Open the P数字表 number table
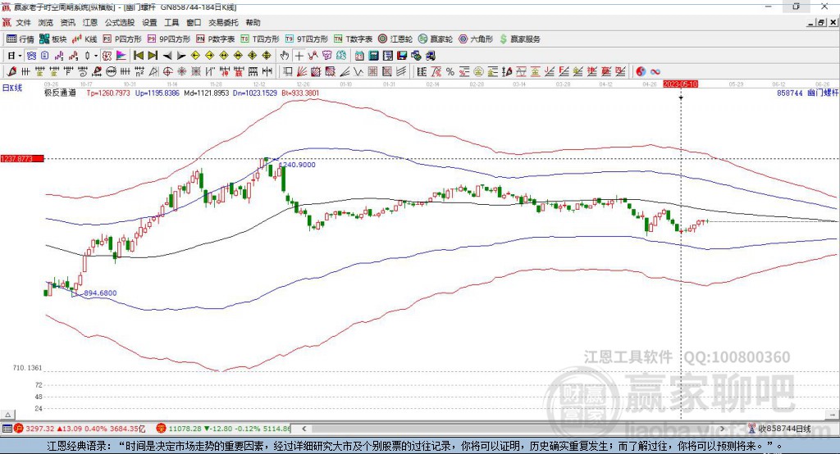Viewport: 840px width, 454px height. [x=216, y=39]
